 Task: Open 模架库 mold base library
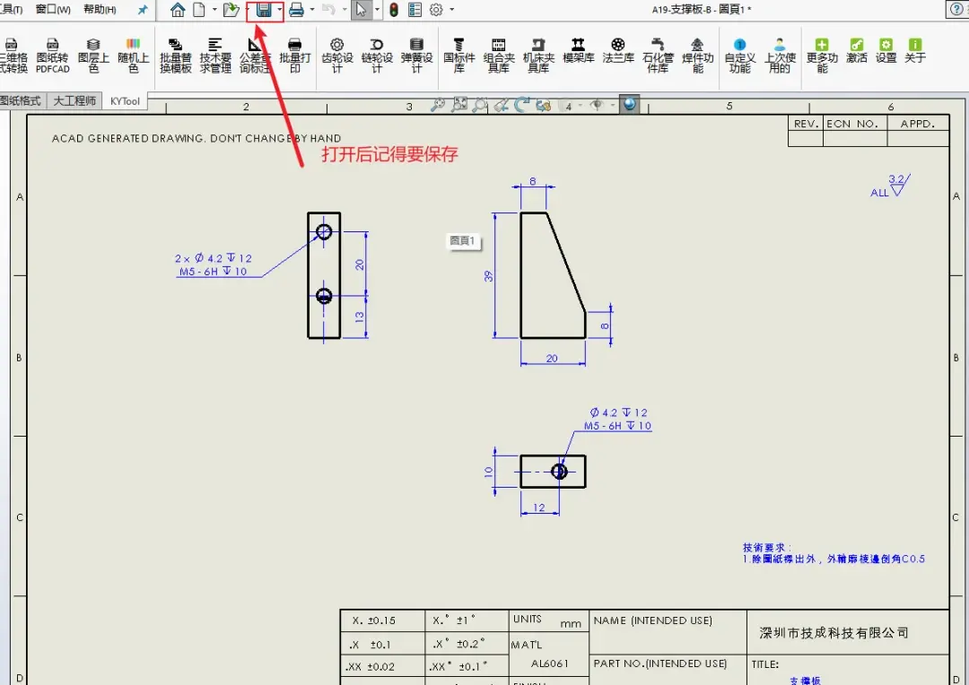click(x=579, y=50)
